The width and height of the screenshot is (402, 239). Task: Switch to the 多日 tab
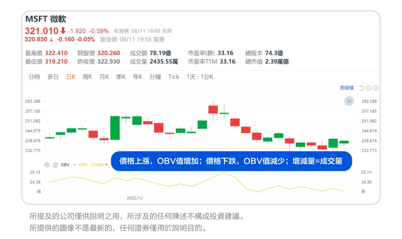(x=53, y=77)
